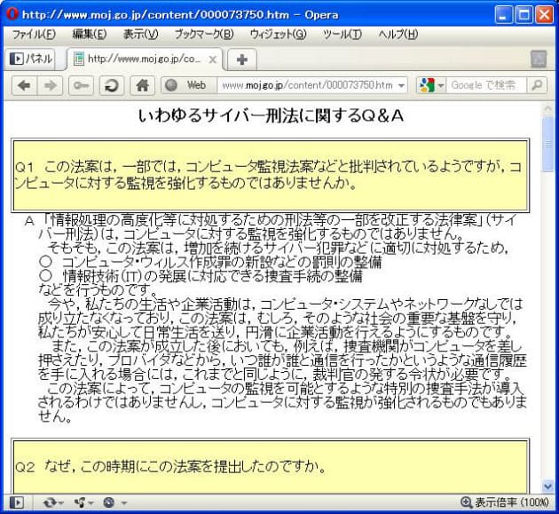Click the browser Back arrow button
The image size is (559, 514).
tap(24, 85)
